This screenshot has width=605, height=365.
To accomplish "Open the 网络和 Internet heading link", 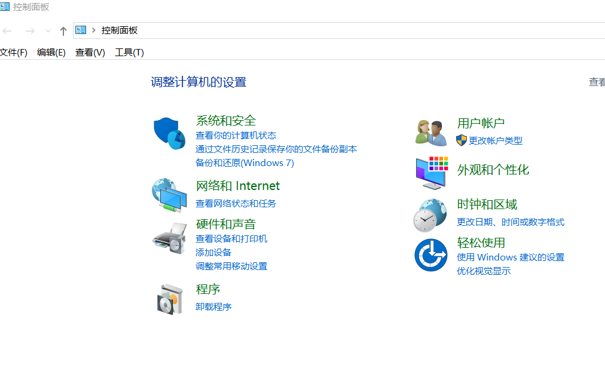I will coord(238,186).
